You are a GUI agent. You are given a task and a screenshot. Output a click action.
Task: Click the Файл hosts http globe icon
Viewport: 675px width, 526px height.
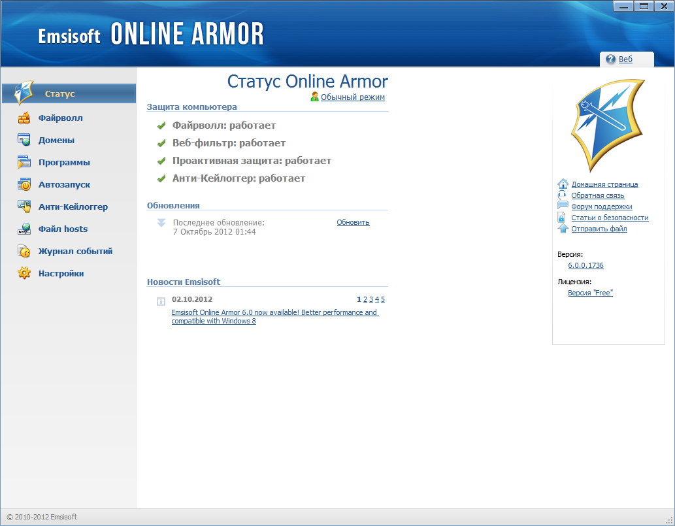click(24, 229)
